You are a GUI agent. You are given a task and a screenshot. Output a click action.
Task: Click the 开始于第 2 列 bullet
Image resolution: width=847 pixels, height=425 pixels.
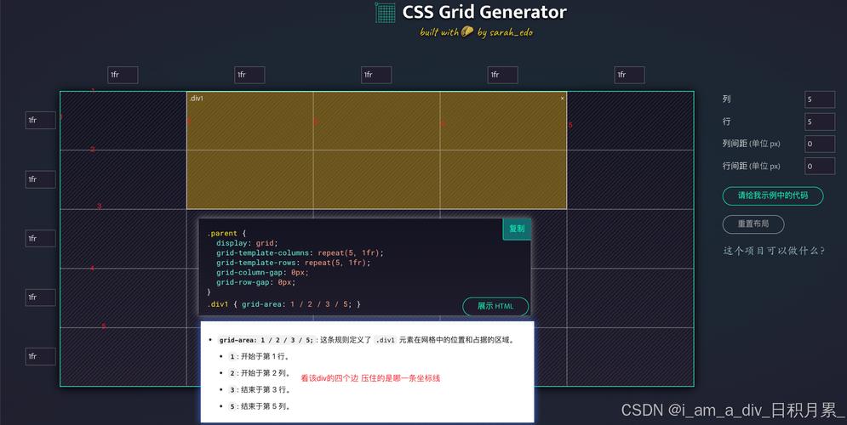[x=260, y=373]
